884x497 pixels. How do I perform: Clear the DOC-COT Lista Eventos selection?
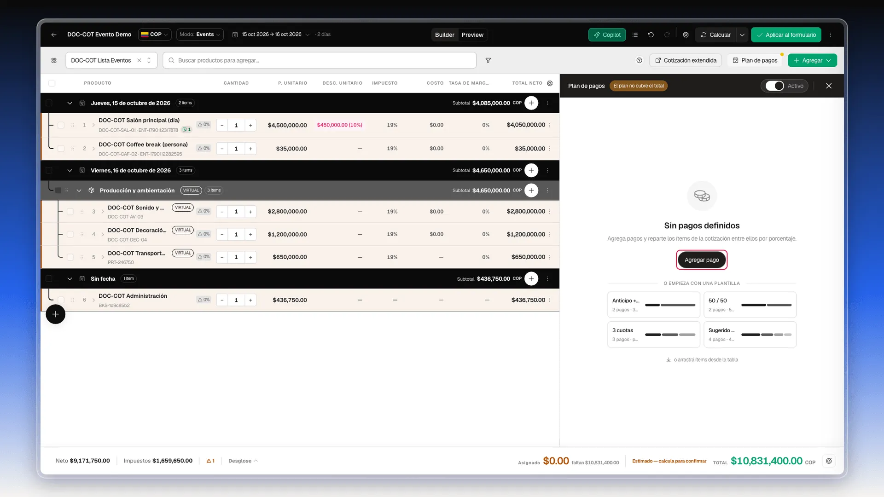pyautogui.click(x=139, y=60)
